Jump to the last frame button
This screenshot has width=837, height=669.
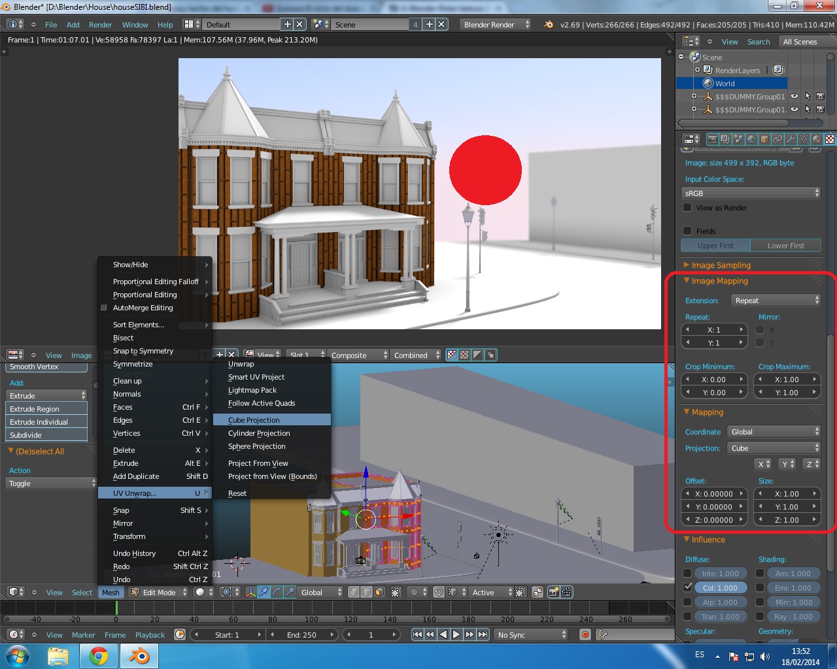point(483,634)
